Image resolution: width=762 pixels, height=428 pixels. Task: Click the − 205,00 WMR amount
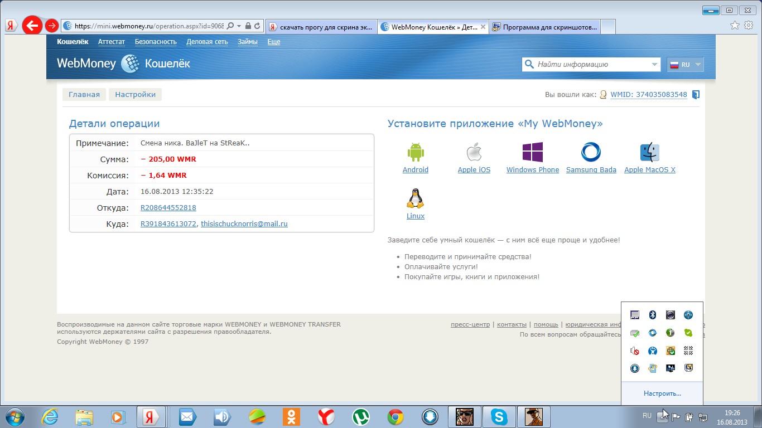point(168,159)
